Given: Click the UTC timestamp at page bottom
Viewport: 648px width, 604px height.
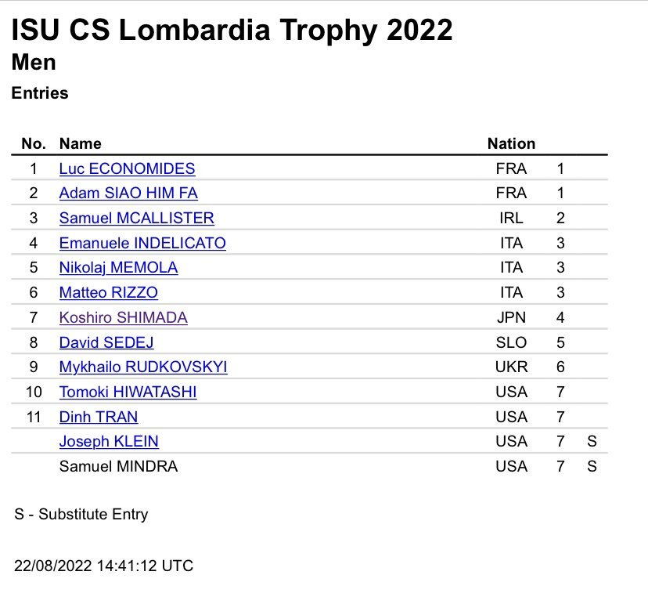Looking at the screenshot, I should point(103,566).
